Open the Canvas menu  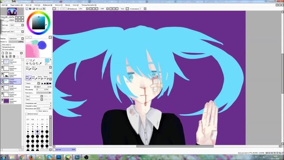(28, 5)
